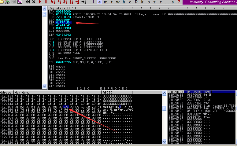Click the purple grid toolbar icon
The width and height of the screenshot is (237, 147).
20,2
